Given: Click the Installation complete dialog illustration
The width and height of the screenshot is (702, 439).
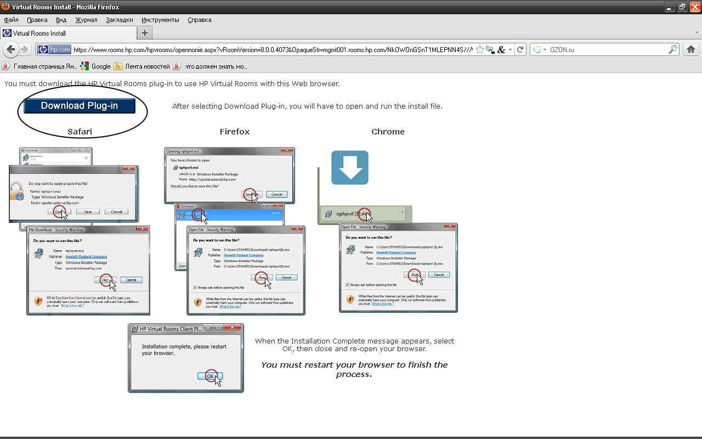Looking at the screenshot, I should [x=186, y=358].
